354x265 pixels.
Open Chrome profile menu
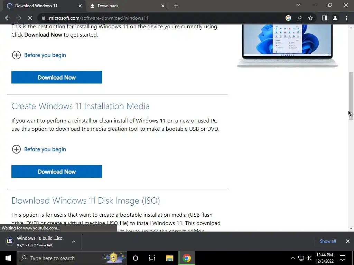(x=335, y=18)
